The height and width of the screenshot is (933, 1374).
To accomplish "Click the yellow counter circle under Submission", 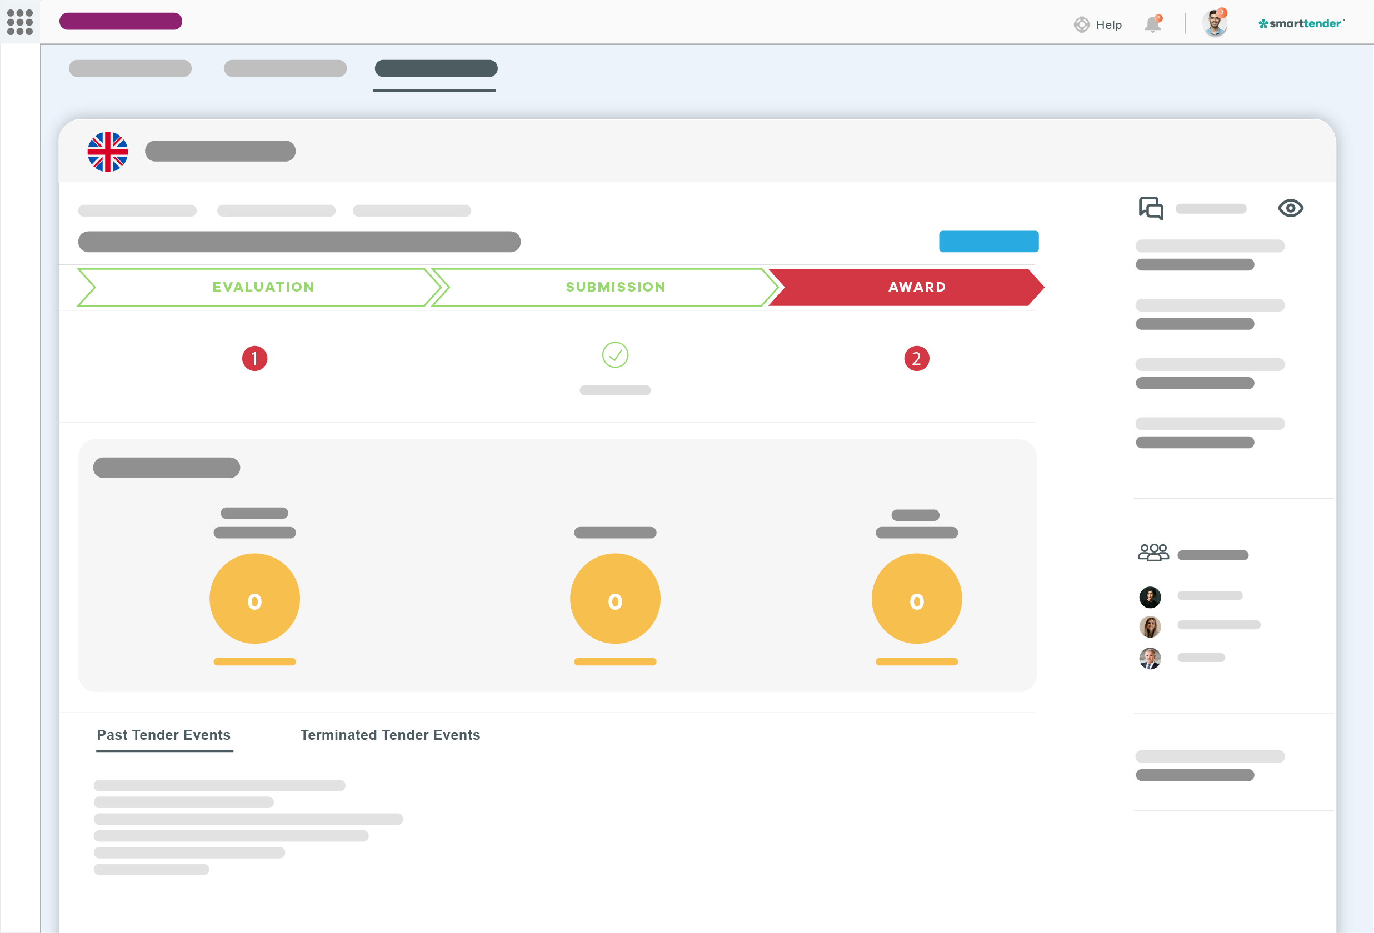I will pos(615,599).
